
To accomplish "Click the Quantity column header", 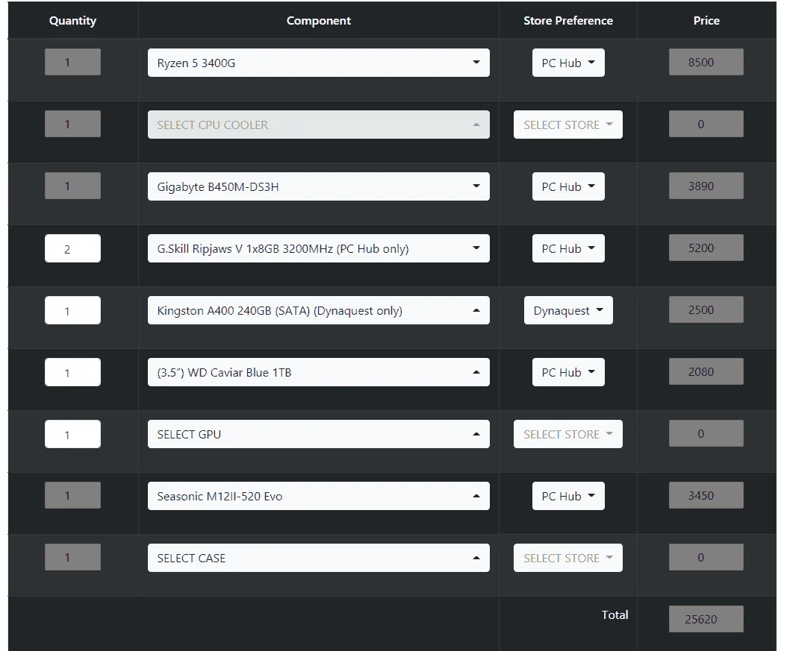I will point(72,21).
